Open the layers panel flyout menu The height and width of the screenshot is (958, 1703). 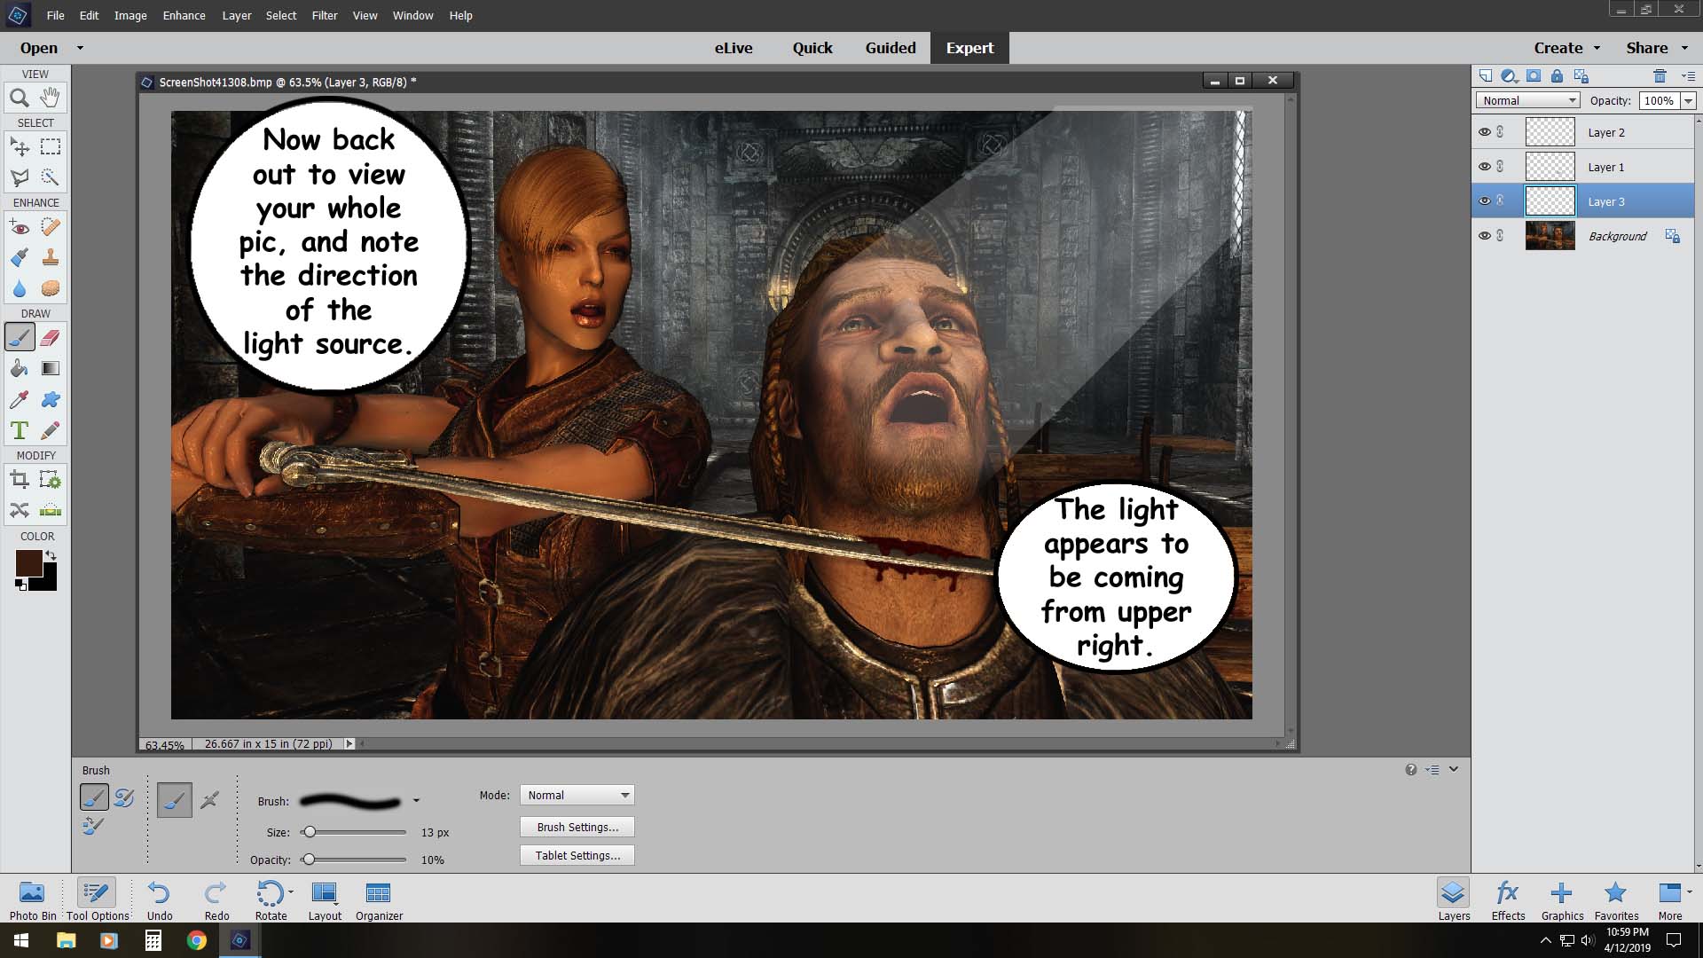(x=1688, y=76)
